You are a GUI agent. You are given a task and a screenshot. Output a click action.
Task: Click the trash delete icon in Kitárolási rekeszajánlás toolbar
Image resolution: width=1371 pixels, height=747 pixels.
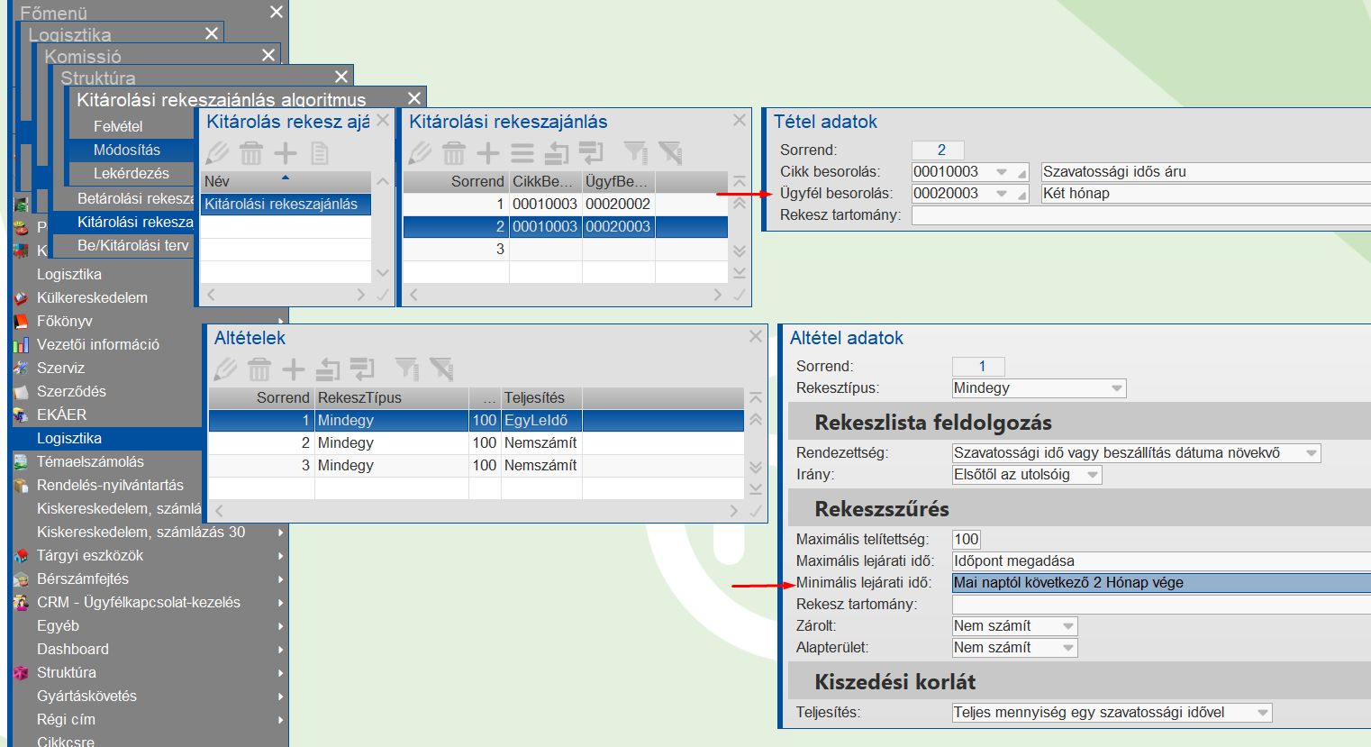click(x=454, y=153)
